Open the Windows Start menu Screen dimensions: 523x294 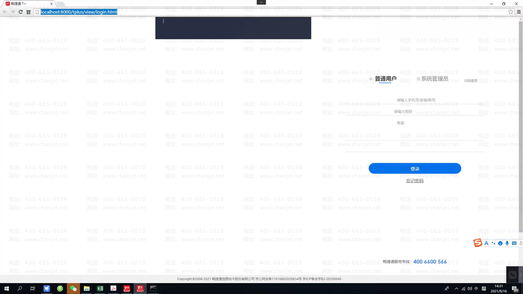click(7, 289)
